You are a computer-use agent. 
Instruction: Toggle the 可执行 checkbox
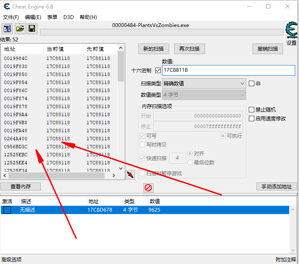[223, 136]
